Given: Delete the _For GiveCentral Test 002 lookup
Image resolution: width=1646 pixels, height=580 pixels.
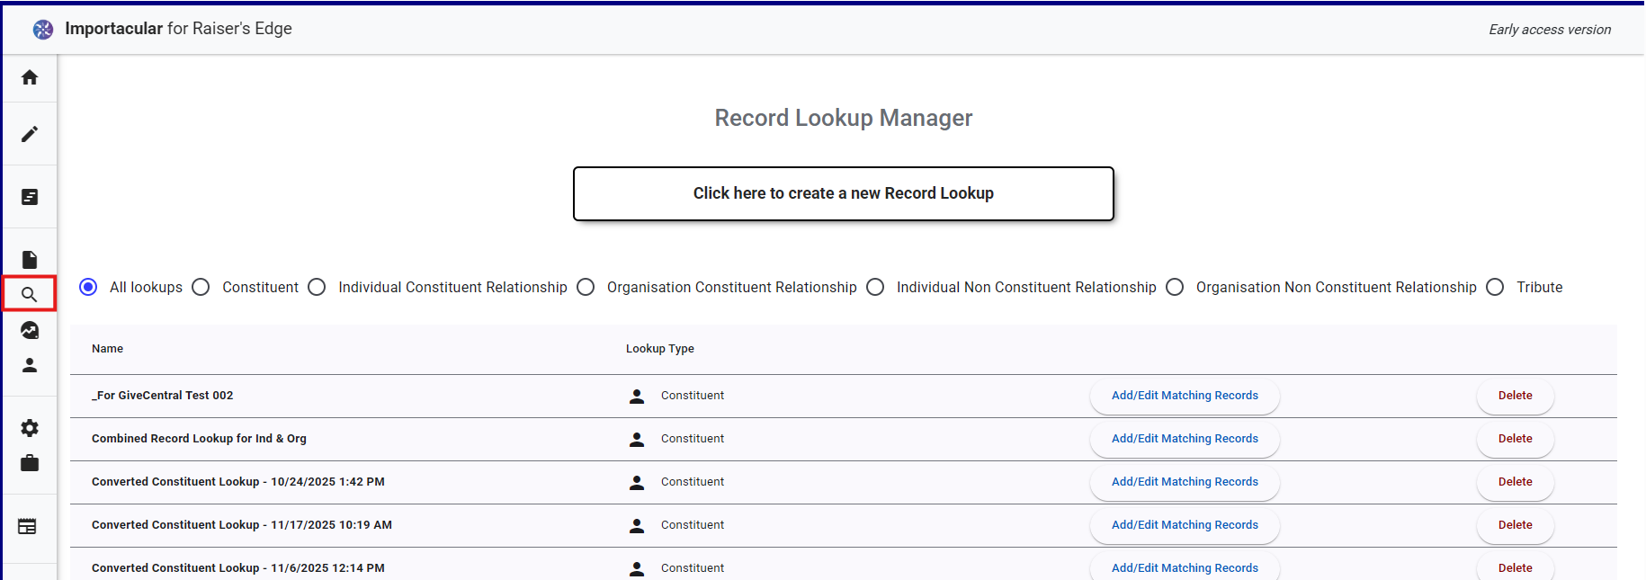Looking at the screenshot, I should click(1515, 396).
